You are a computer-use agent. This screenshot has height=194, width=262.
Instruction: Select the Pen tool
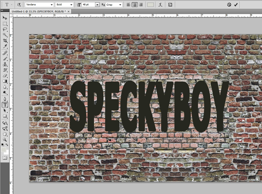click(x=5, y=99)
